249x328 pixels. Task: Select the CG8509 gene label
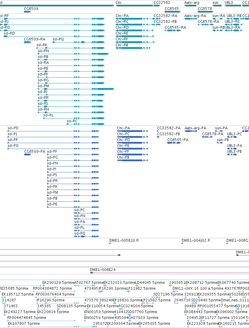click(31, 9)
